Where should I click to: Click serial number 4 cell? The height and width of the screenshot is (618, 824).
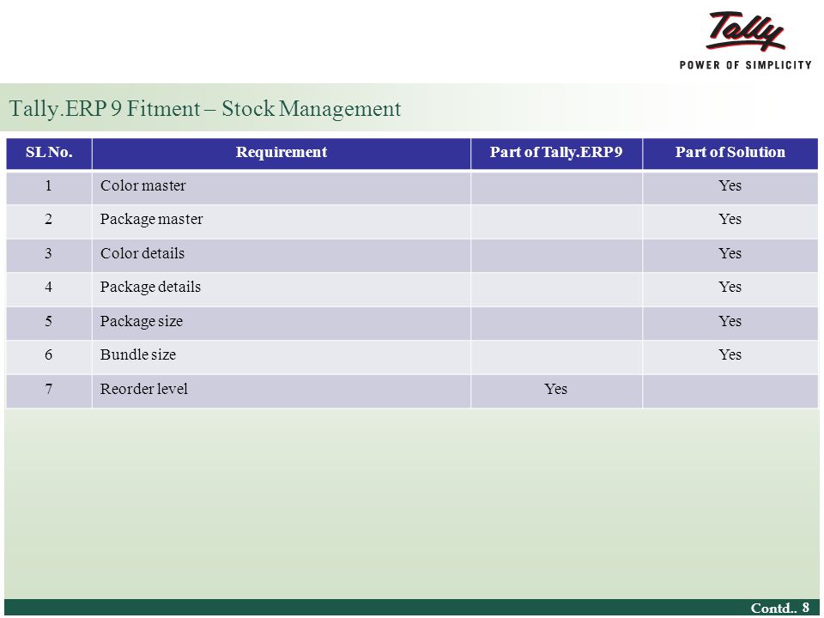coord(49,288)
